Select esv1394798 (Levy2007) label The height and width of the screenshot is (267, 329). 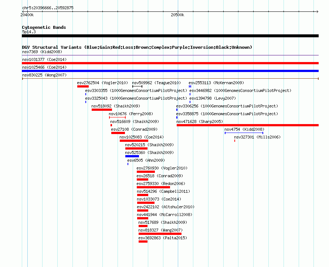pyautogui.click(x=213, y=98)
